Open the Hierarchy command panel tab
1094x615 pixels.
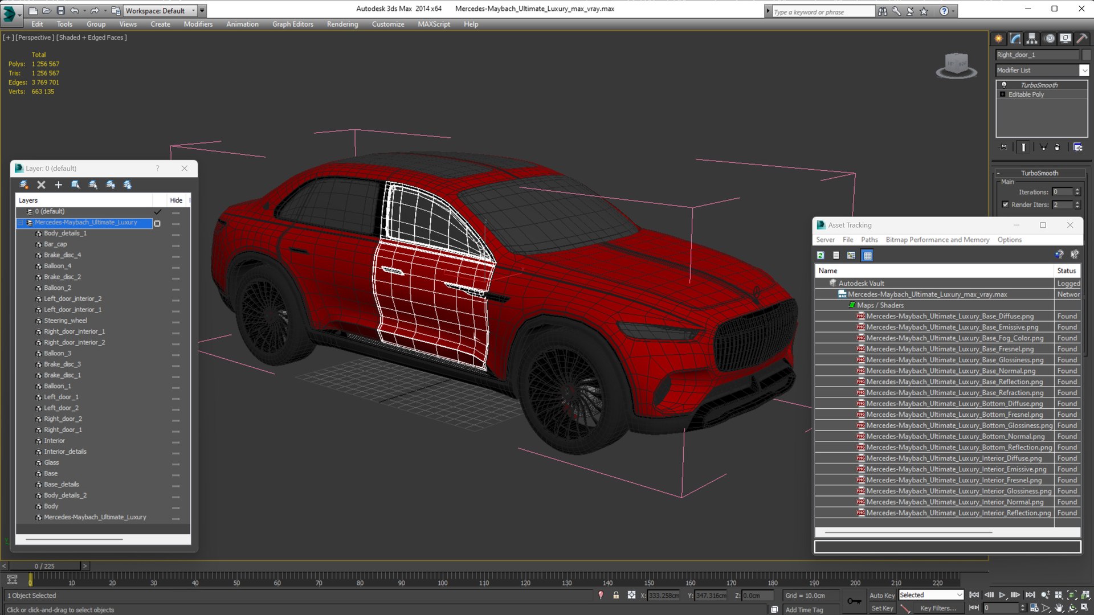1032,39
